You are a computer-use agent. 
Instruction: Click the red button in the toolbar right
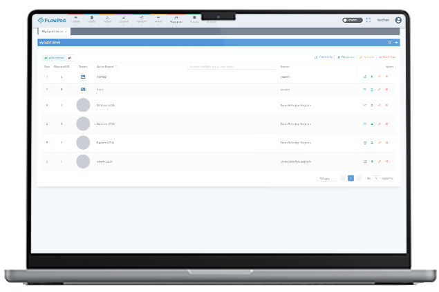[387, 57]
